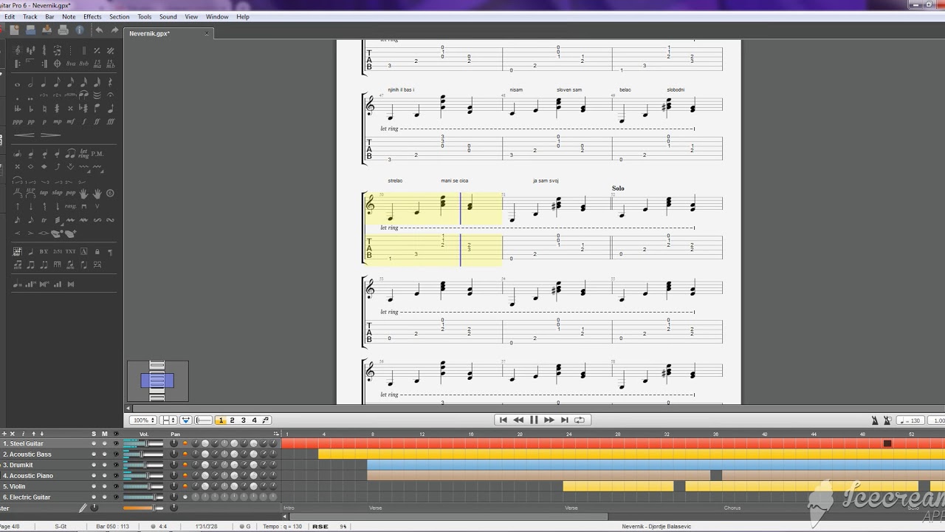Solo the Steel Guitar track
The width and height of the screenshot is (945, 532).
click(94, 443)
